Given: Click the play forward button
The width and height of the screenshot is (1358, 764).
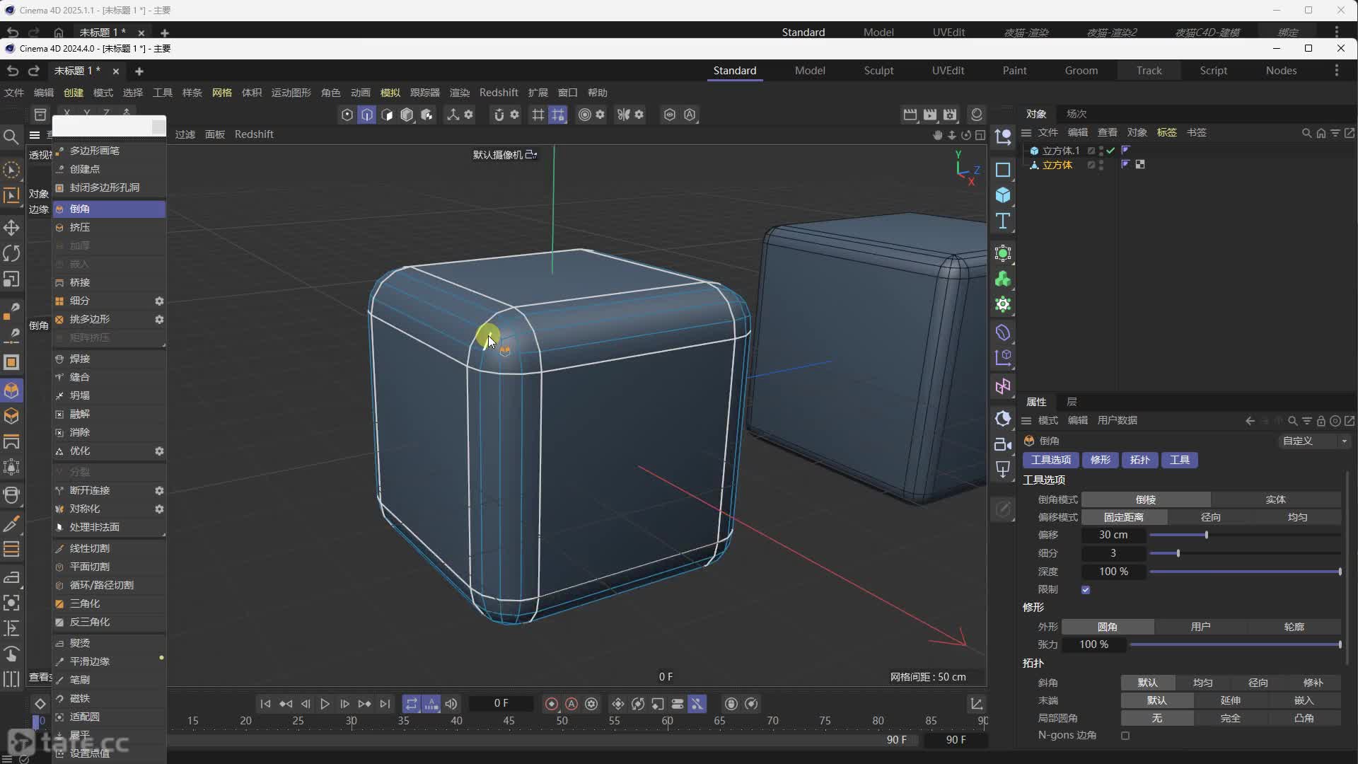Looking at the screenshot, I should point(325,704).
